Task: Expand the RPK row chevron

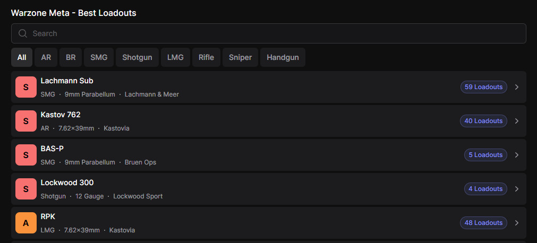Action: pyautogui.click(x=517, y=223)
